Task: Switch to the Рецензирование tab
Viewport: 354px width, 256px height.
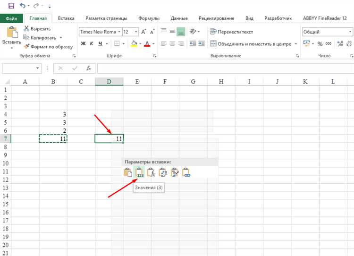Action: (216, 18)
